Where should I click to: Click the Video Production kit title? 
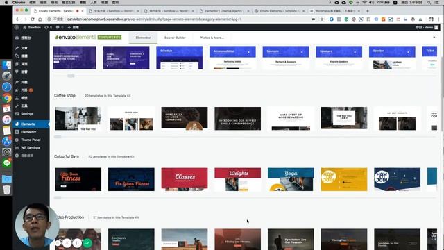(71, 217)
